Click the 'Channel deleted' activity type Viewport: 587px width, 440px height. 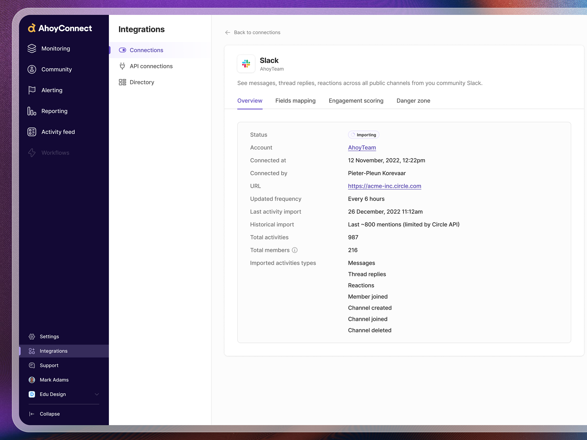click(370, 330)
